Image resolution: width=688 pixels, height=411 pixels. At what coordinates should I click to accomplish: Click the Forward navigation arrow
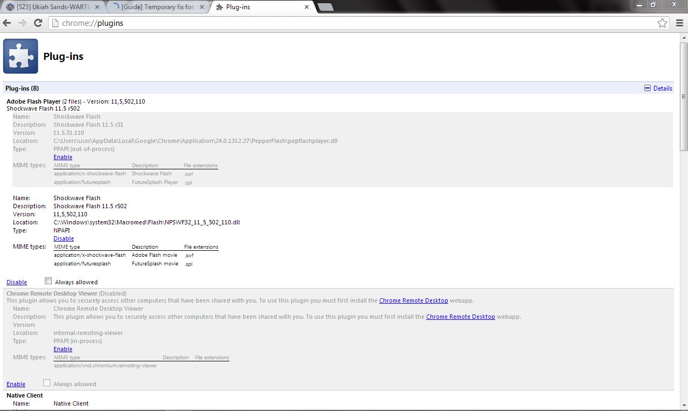[23, 23]
